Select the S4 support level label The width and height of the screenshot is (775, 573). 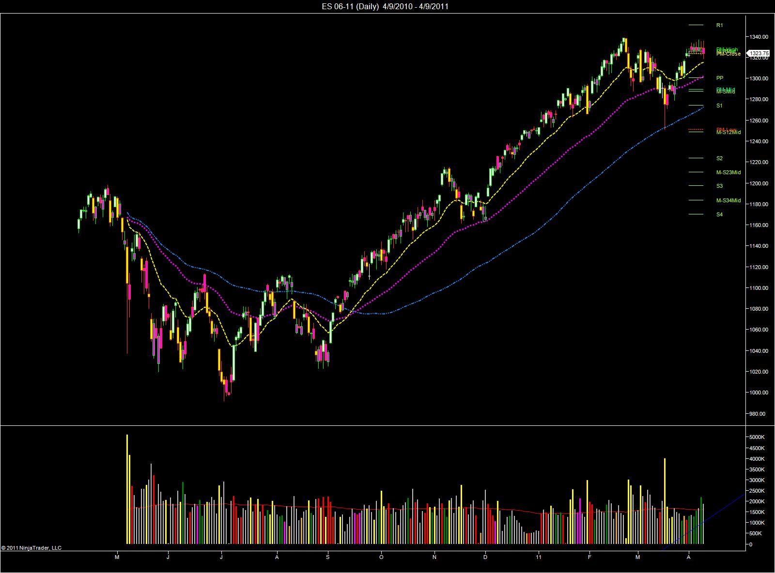(719, 214)
